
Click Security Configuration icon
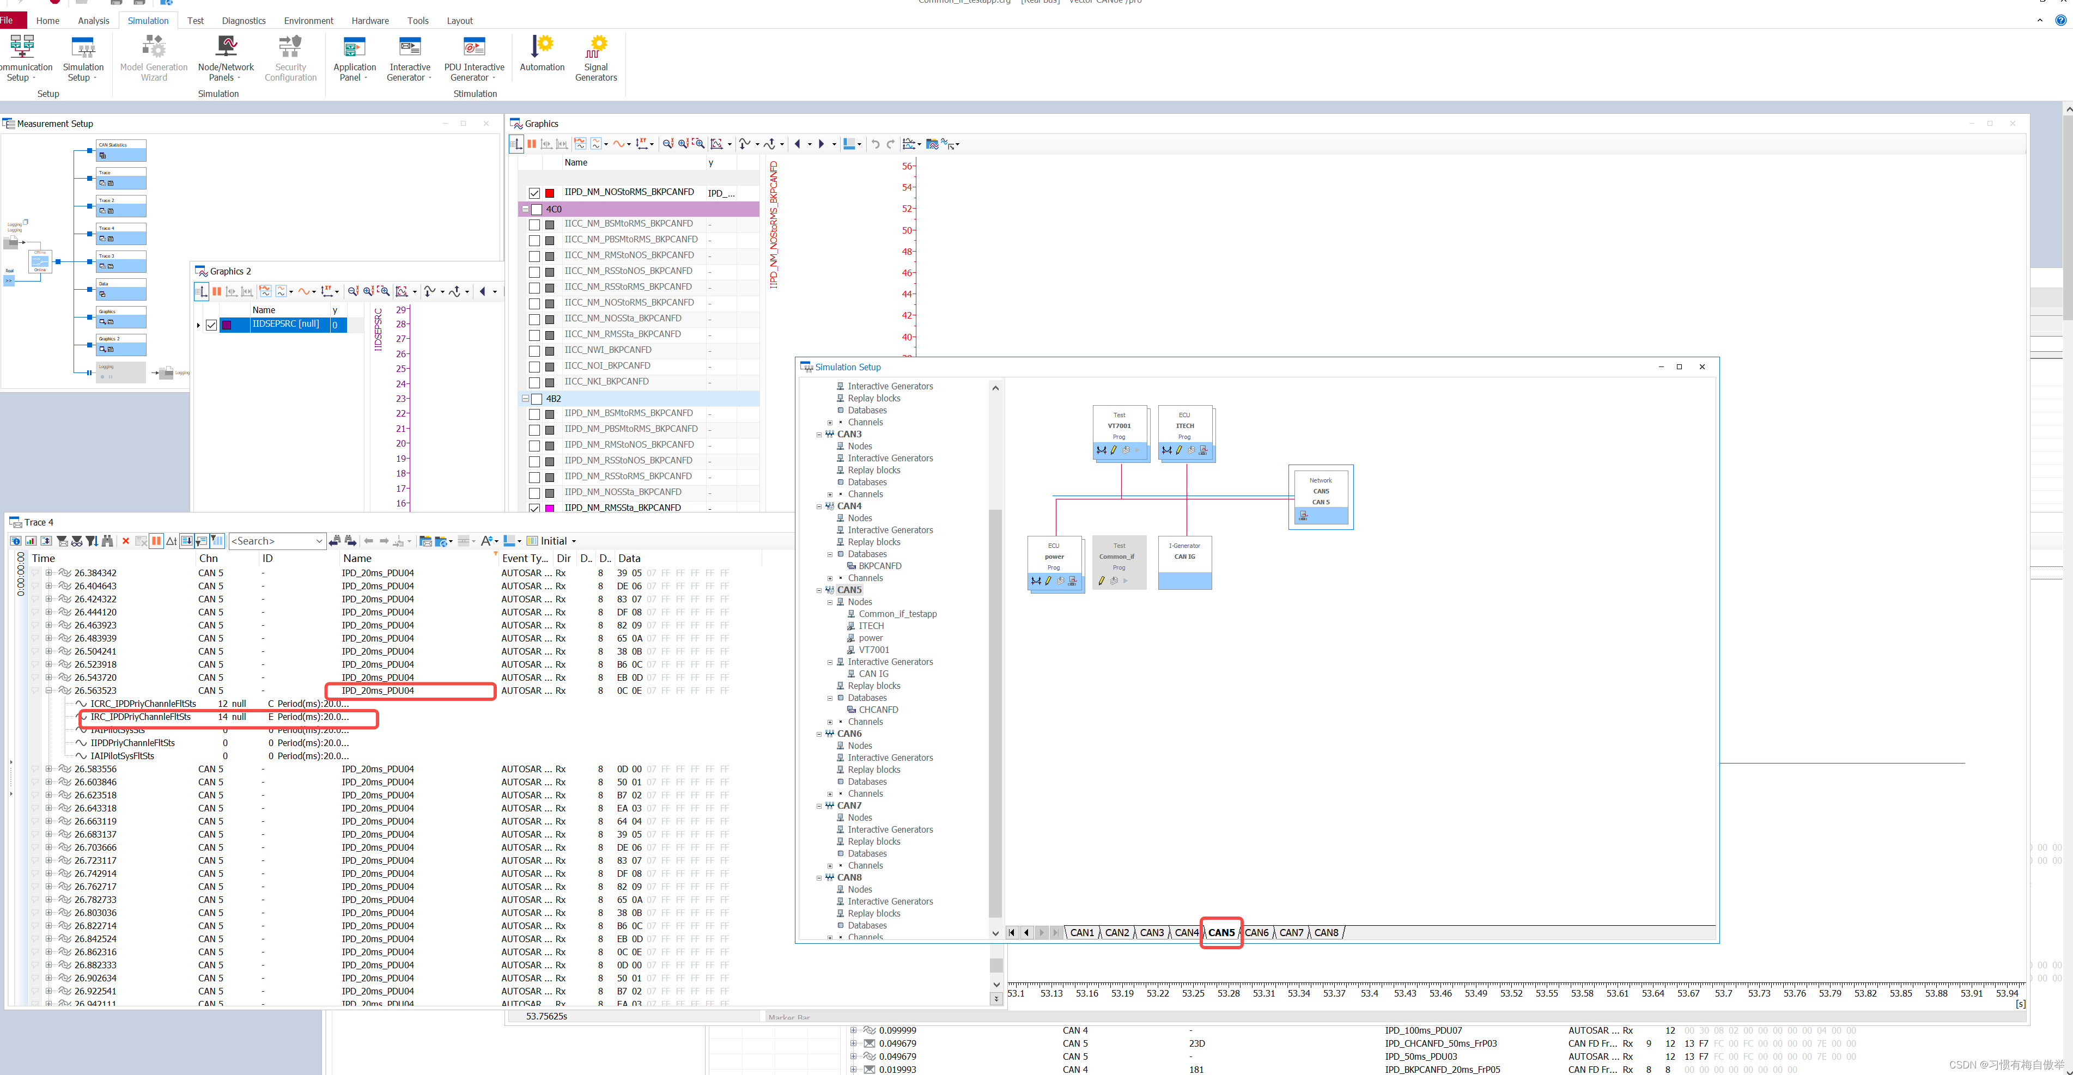pos(290,46)
